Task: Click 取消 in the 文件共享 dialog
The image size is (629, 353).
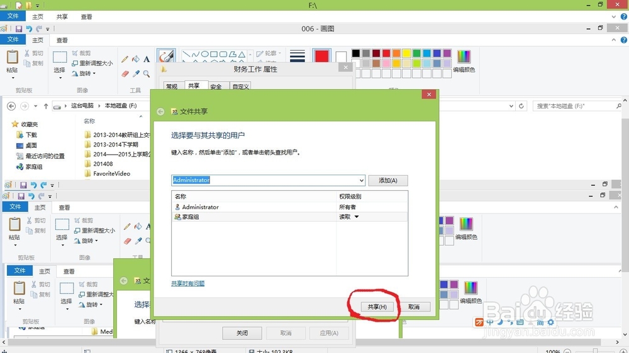Action: point(414,307)
